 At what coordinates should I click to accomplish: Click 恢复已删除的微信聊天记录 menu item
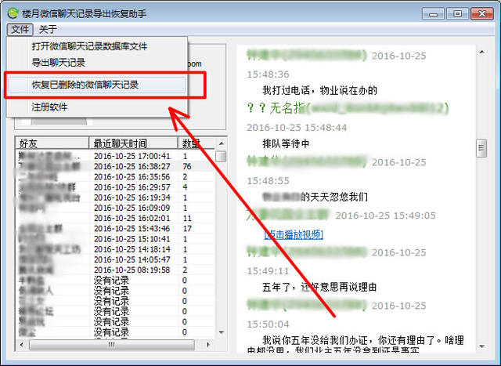pyautogui.click(x=96, y=85)
